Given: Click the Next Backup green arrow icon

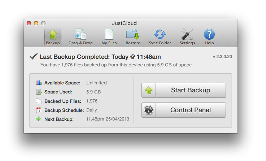Looking at the screenshot, I should (38, 119).
